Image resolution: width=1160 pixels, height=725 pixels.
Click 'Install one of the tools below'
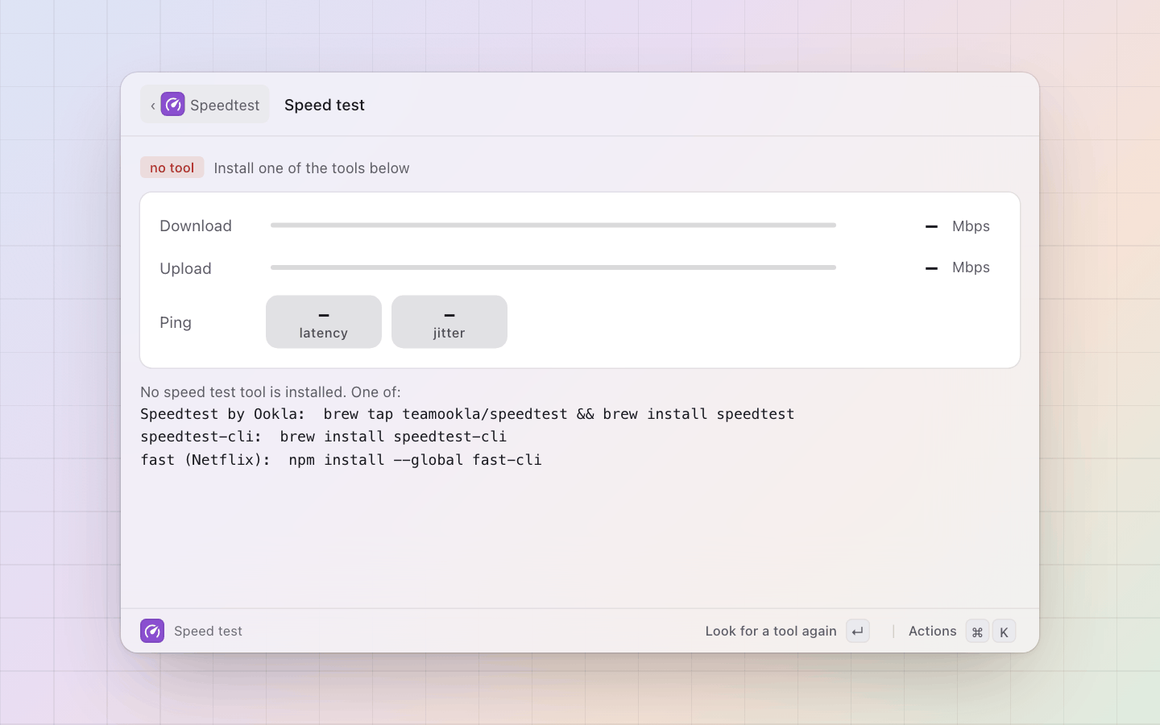[312, 168]
